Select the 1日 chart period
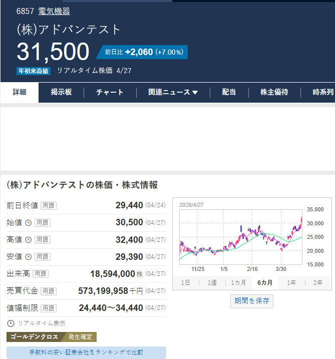The width and height of the screenshot is (335, 359). click(x=185, y=283)
